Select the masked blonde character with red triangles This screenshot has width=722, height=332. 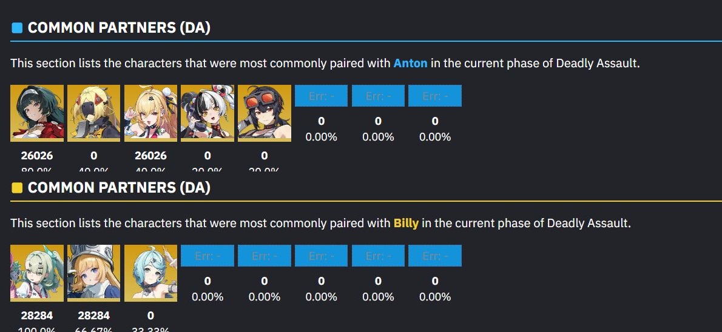coord(93,113)
